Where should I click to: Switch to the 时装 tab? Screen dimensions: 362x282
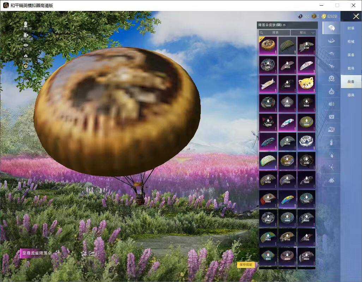[351, 28]
